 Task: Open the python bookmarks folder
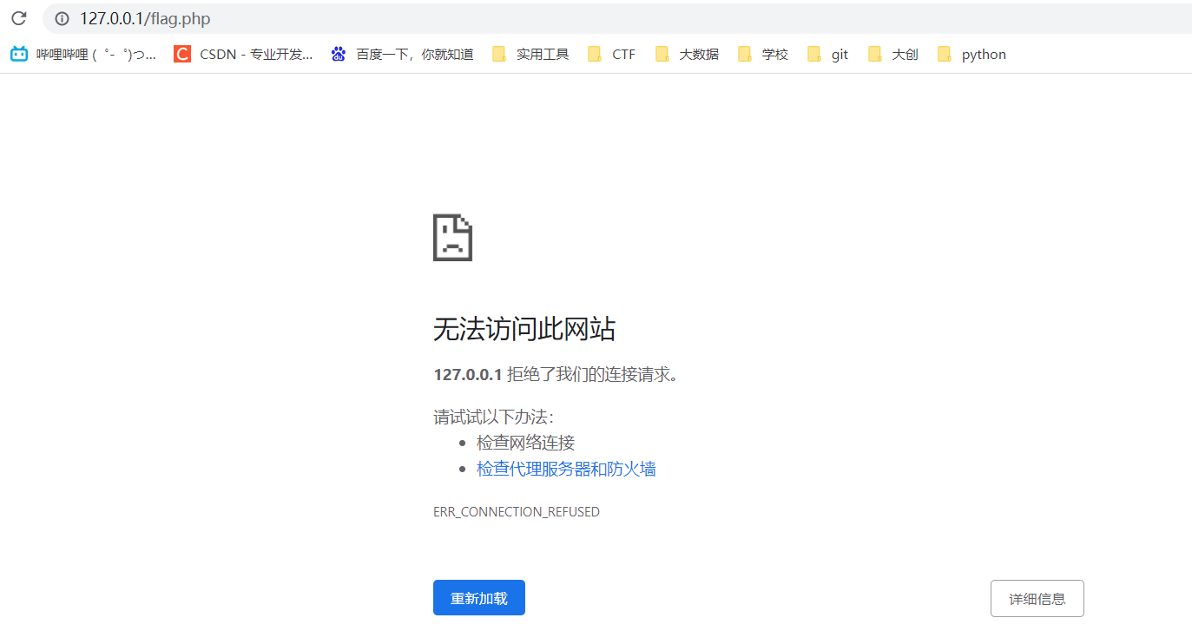pos(944,53)
